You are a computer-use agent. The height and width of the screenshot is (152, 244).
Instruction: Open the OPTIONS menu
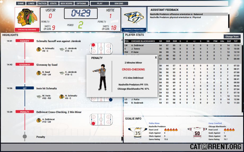[x=81, y=3]
